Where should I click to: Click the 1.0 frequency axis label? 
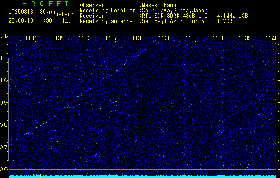[x=4, y=81]
